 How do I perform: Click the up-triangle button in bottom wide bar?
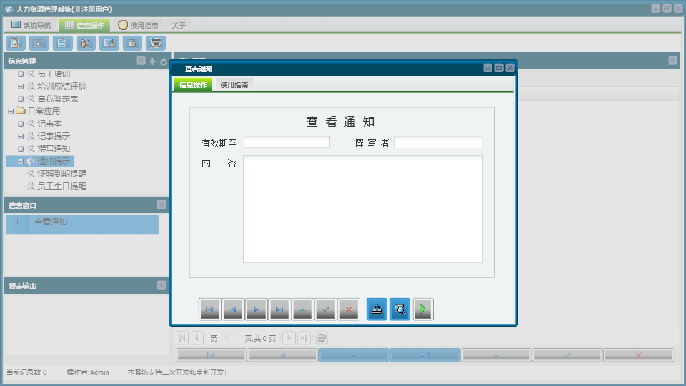496,355
